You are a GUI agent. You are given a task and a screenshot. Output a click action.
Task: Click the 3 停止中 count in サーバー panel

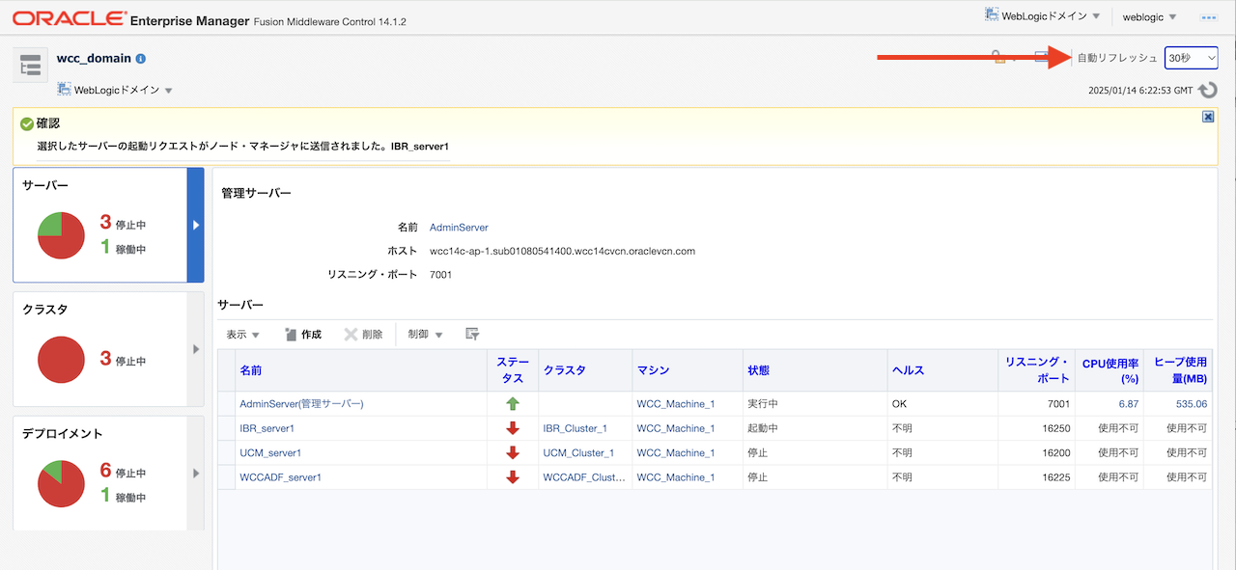tap(123, 224)
